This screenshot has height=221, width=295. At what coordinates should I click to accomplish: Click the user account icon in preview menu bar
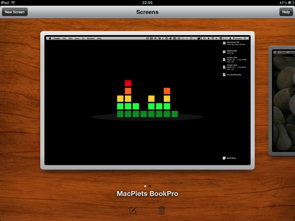[230, 38]
